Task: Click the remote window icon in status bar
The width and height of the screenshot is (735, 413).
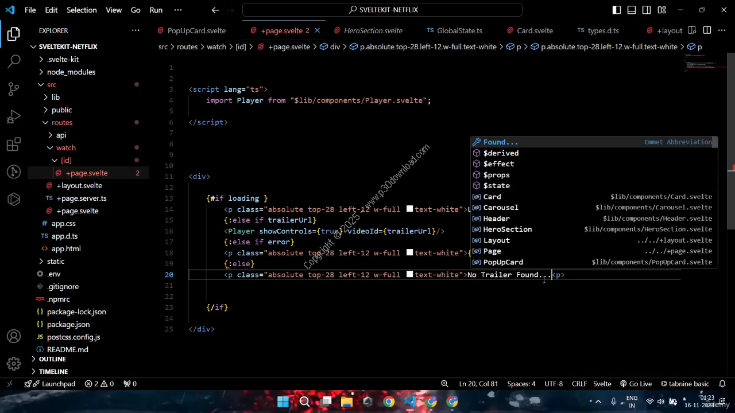Action: pos(9,384)
